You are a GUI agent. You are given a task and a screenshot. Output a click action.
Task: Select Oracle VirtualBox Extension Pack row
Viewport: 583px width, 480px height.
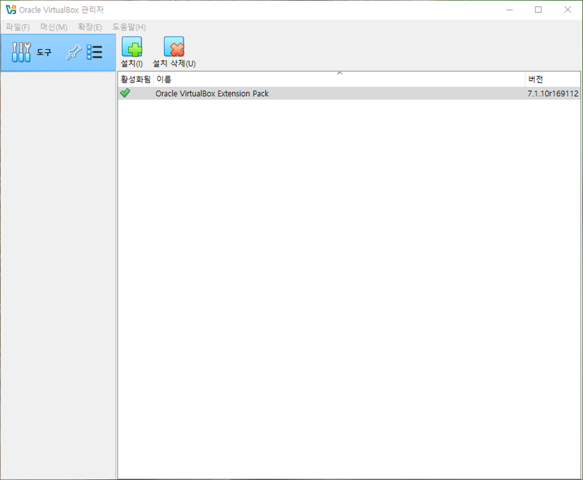click(x=349, y=93)
